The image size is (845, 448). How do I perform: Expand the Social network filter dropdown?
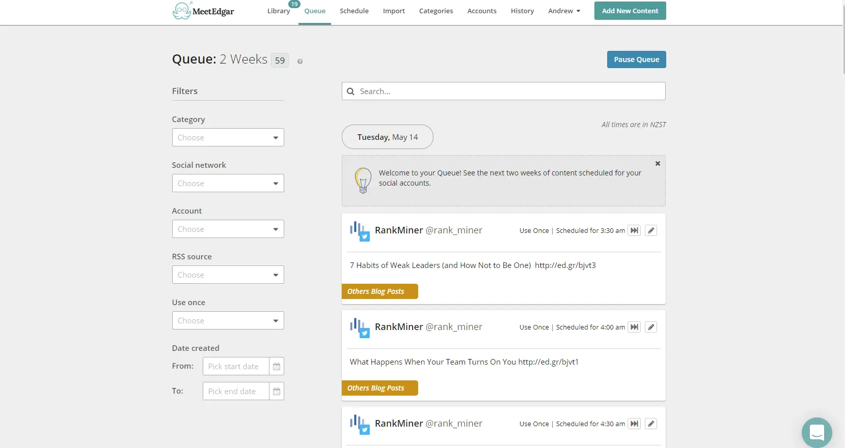coord(228,183)
